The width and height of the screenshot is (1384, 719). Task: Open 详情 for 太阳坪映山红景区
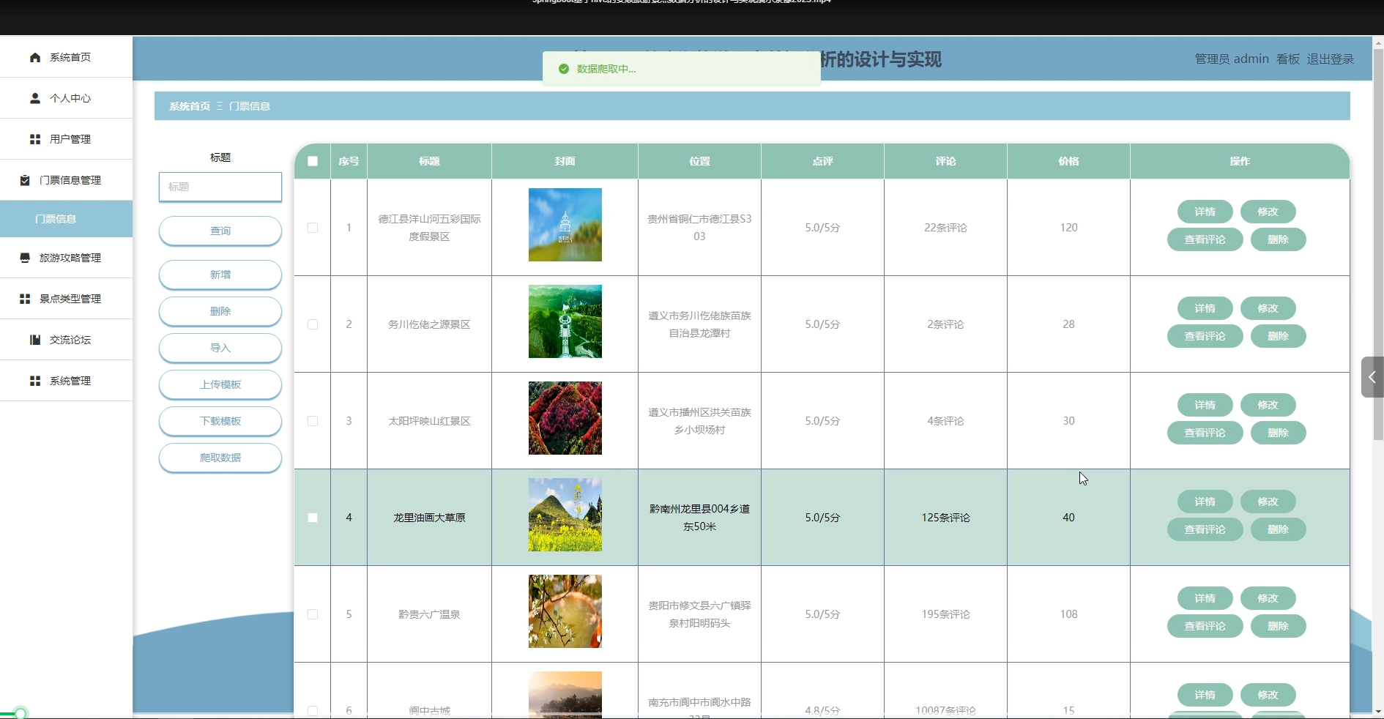tap(1205, 405)
